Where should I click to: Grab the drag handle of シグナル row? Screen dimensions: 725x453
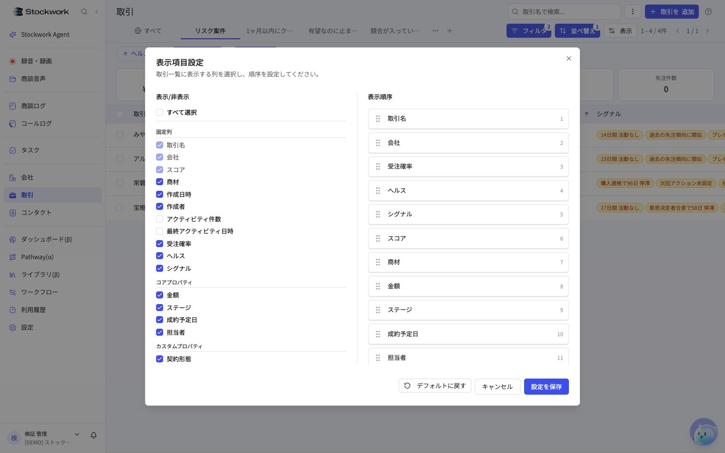tap(378, 214)
